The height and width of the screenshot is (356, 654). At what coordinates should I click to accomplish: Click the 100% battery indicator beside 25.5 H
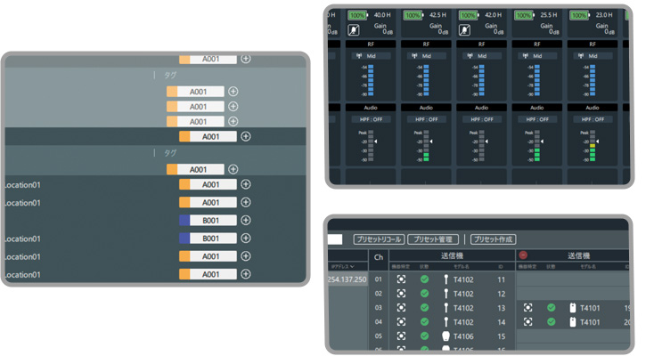pyautogui.click(x=524, y=15)
